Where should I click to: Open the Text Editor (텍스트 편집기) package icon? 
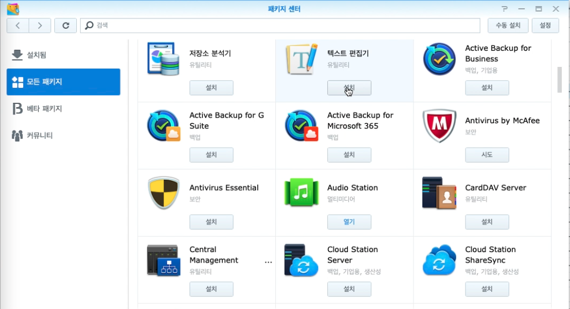click(301, 59)
